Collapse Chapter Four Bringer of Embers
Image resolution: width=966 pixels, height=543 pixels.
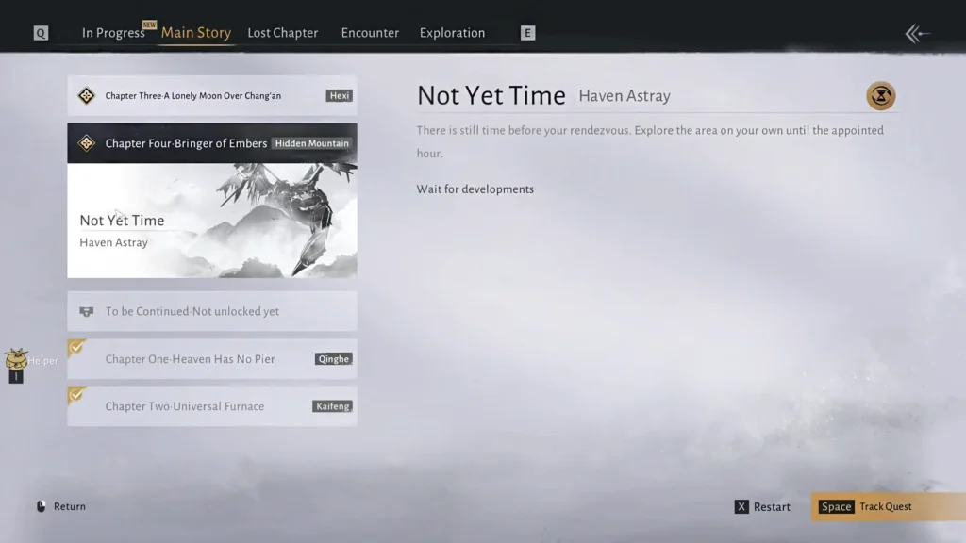tap(212, 143)
